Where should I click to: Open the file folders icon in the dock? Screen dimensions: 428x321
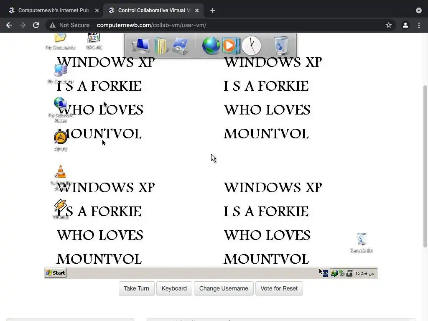click(161, 46)
